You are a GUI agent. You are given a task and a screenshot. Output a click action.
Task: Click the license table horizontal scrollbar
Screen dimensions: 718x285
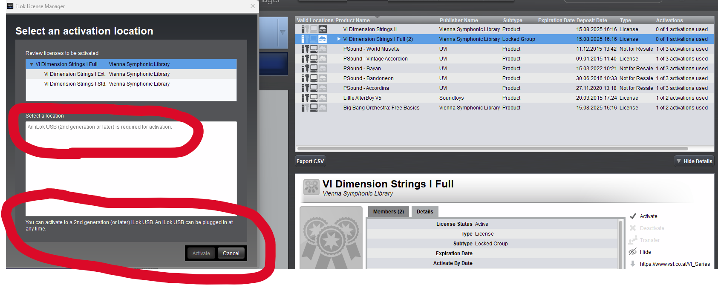[x=493, y=149]
